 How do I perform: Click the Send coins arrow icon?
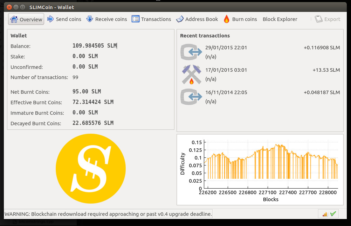click(50, 19)
